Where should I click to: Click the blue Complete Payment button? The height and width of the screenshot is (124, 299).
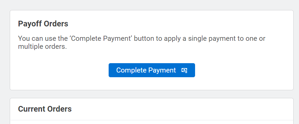tap(152, 70)
